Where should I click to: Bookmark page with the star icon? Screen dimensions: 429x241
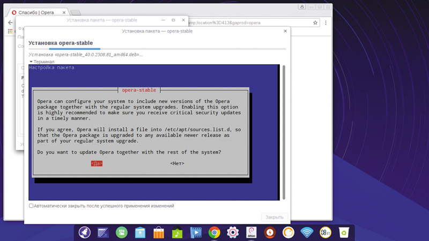point(315,22)
